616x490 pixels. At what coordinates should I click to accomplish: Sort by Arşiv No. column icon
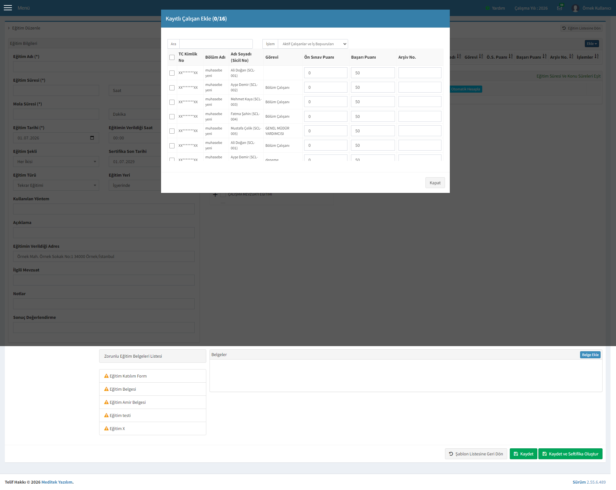(571, 56)
